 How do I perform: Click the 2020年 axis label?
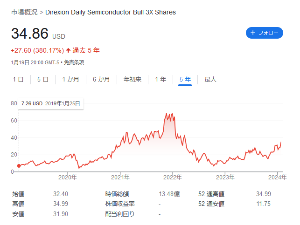[x=67, y=177]
